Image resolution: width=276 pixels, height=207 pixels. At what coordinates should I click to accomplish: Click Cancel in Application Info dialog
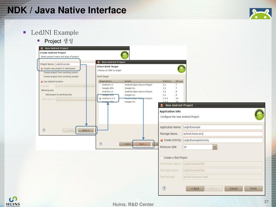[x=234, y=188]
